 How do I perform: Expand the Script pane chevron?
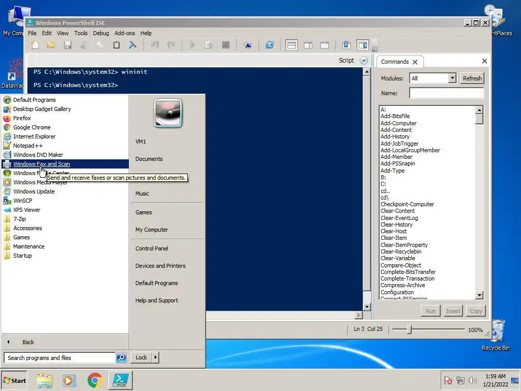click(x=364, y=61)
